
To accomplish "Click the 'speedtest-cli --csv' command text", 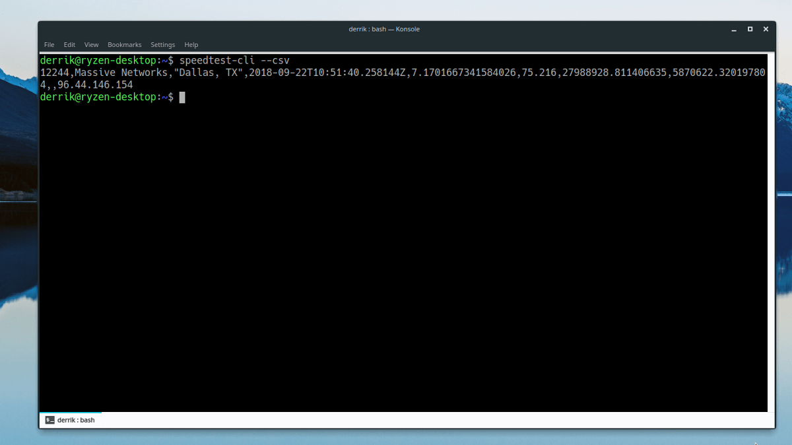I will click(234, 61).
